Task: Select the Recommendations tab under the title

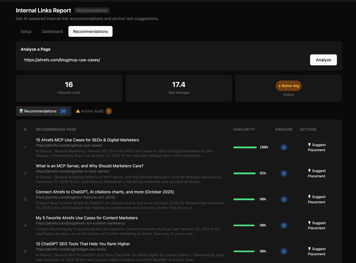Action: [x=90, y=31]
